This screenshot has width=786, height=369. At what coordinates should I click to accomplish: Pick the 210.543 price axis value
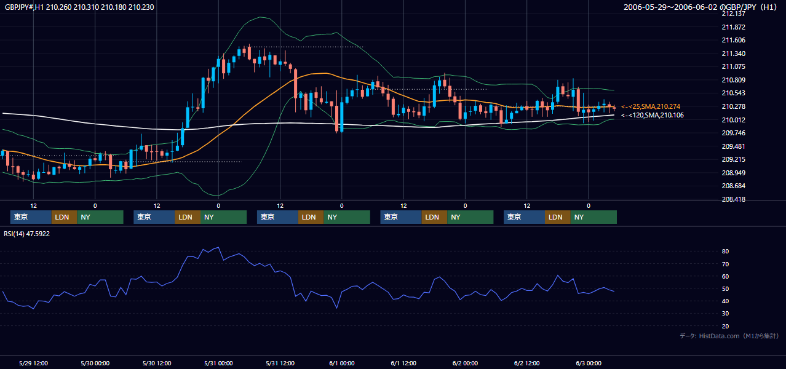[x=734, y=93]
